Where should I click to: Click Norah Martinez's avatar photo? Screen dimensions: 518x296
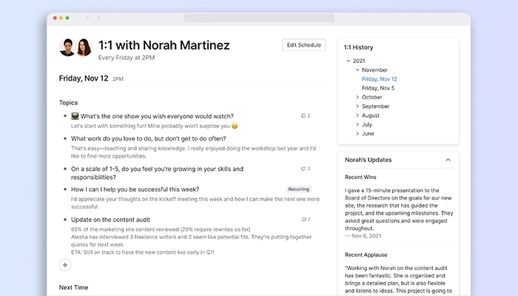(84, 47)
